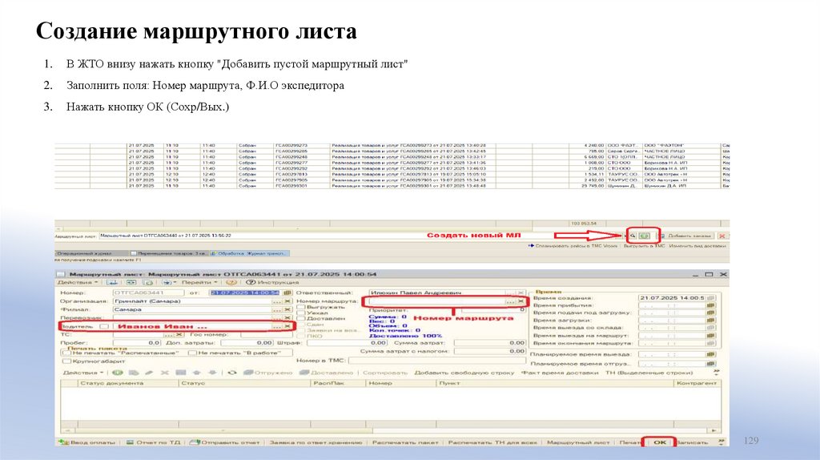Click the first icon in the form toolbar

click(112, 282)
